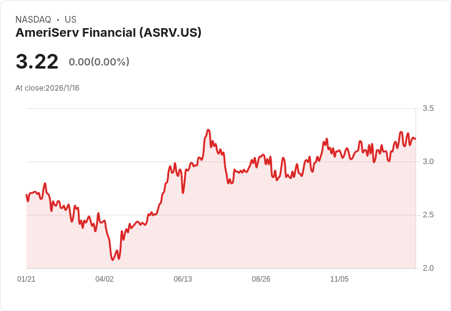
Task: Click the 0.00(0.00%) price change text
Action: [x=99, y=62]
